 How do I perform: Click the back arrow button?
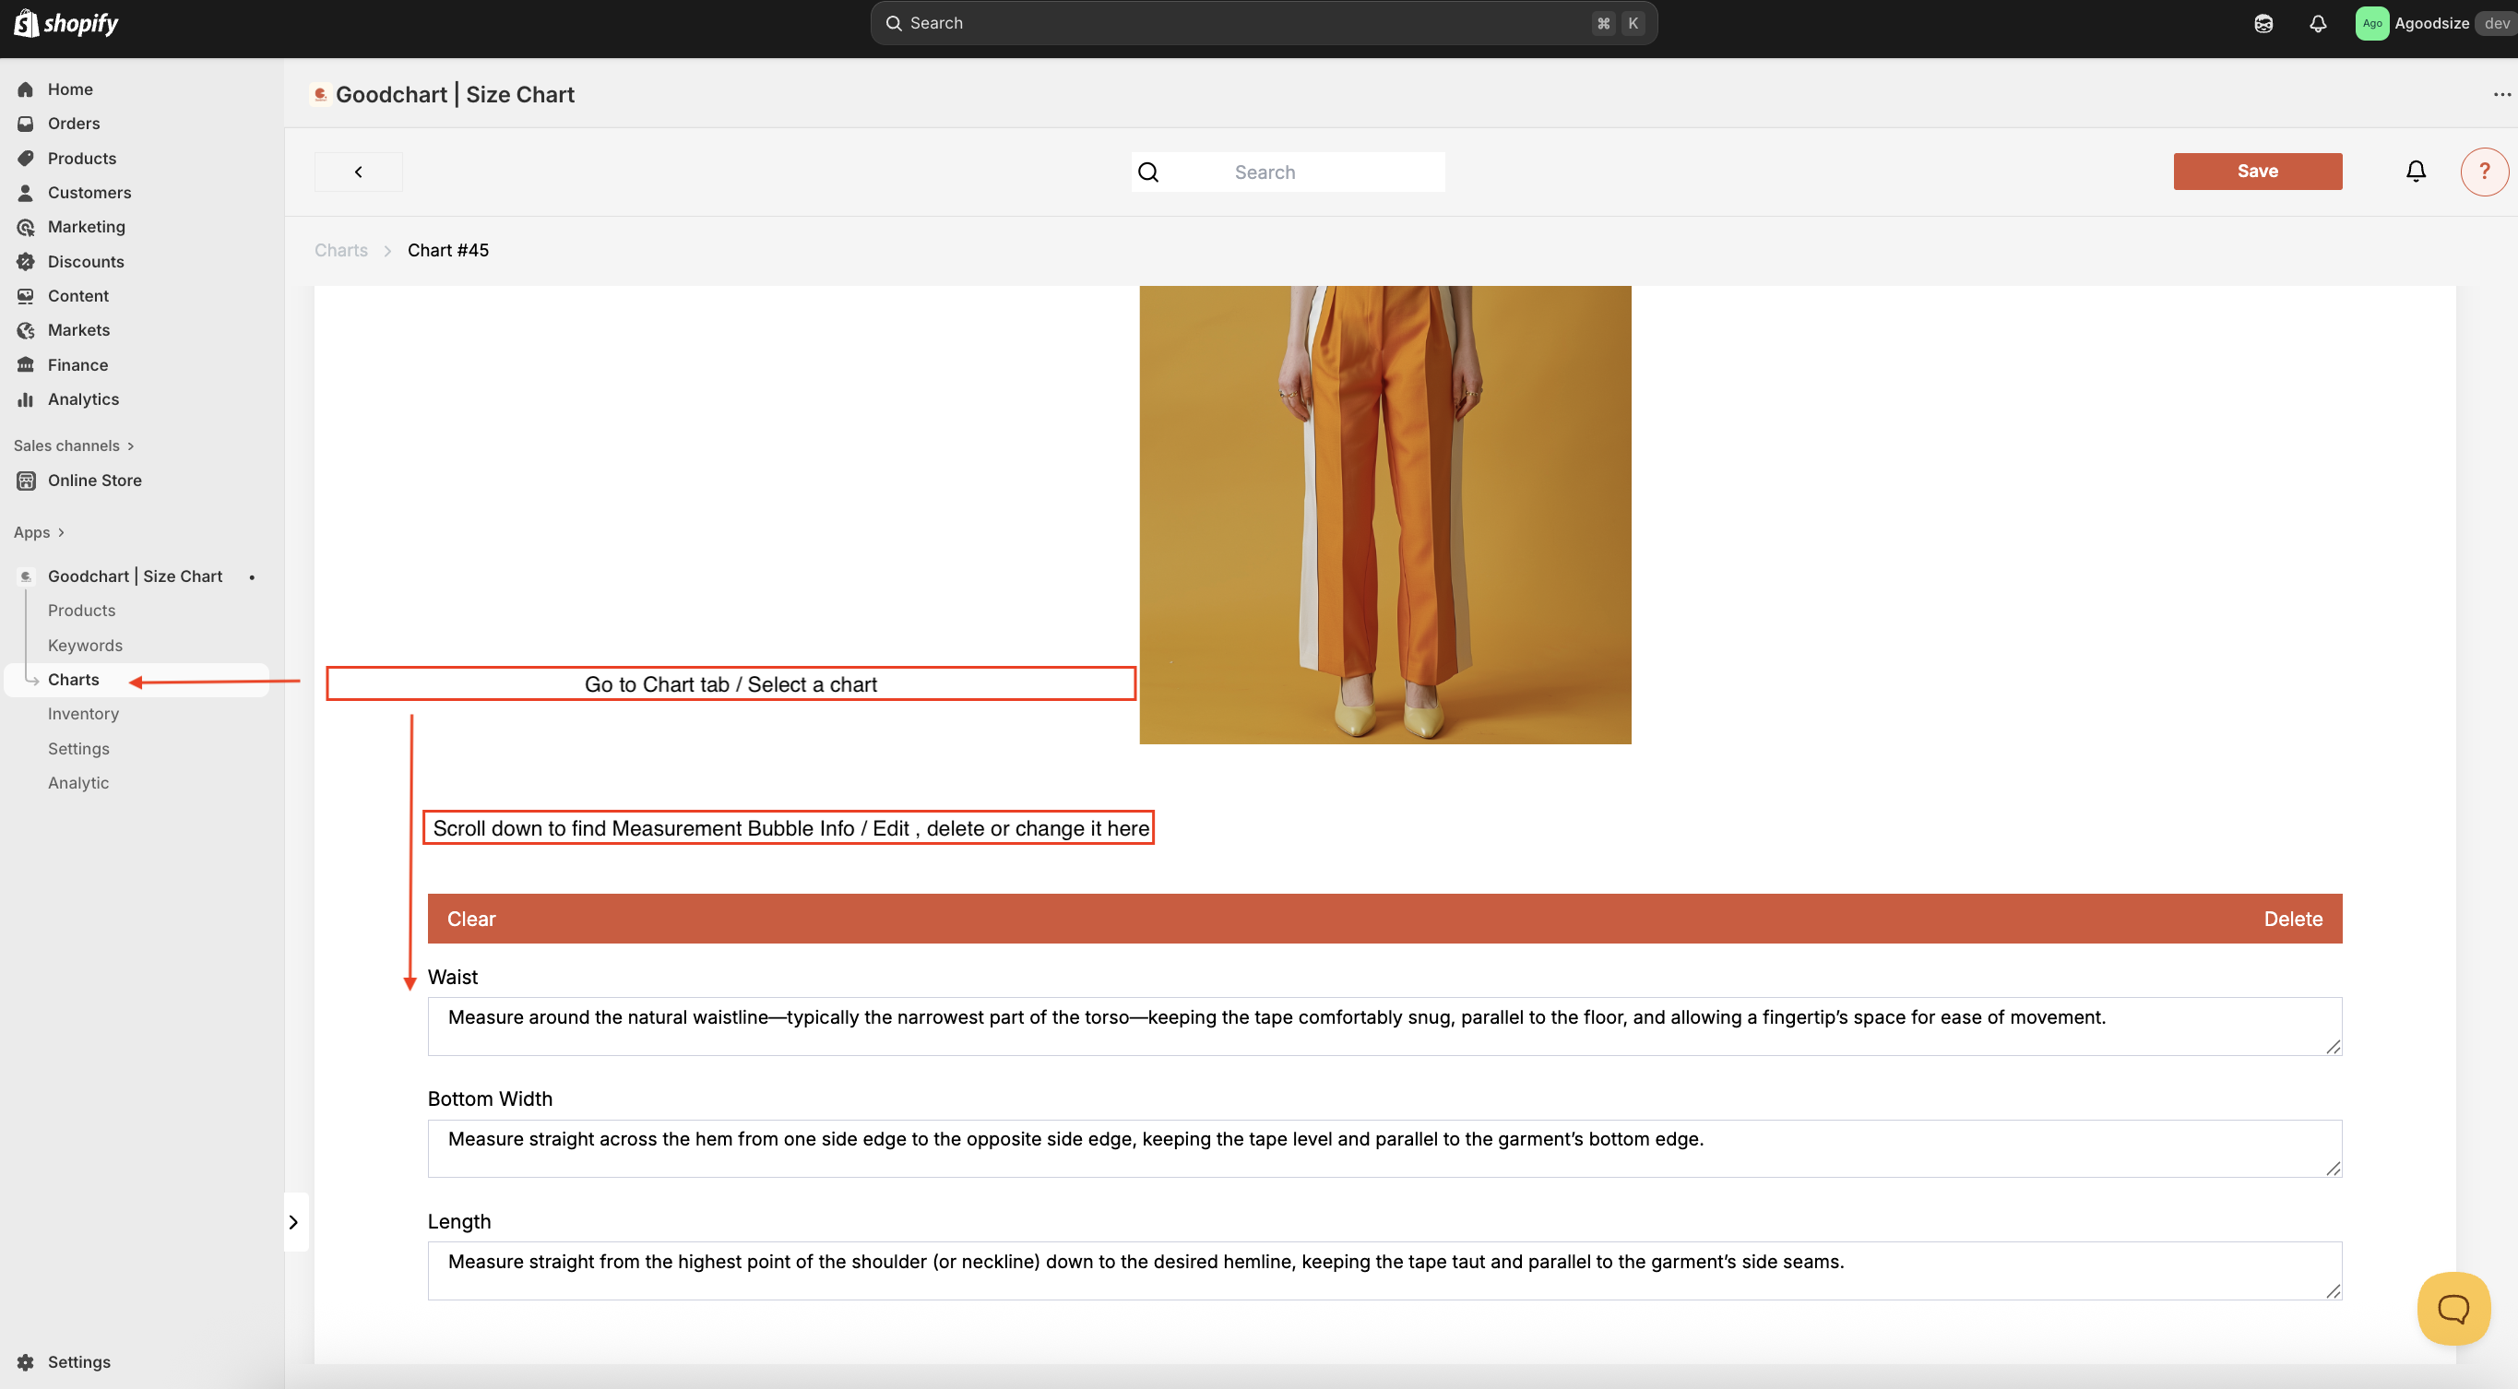pos(358,172)
